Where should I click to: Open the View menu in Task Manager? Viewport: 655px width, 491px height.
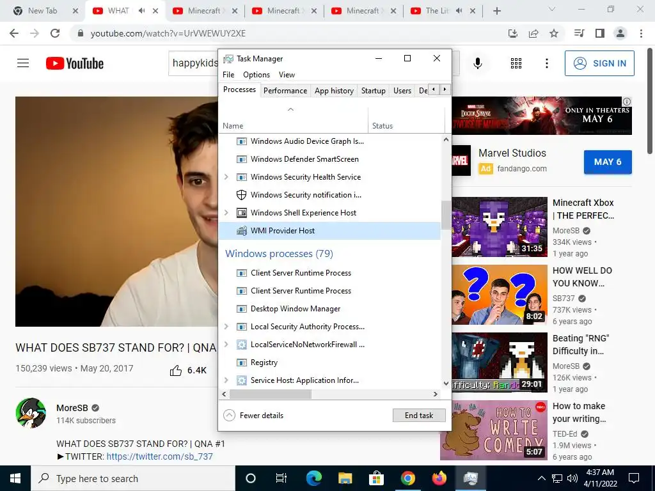pos(287,75)
